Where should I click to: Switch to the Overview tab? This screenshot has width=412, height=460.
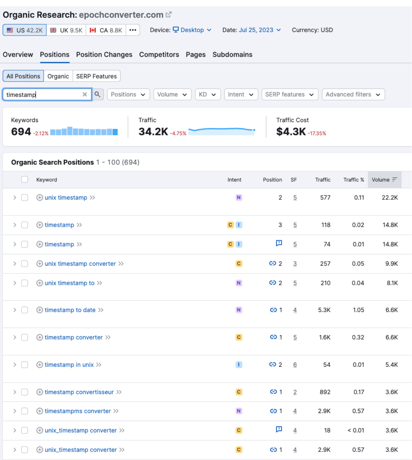coord(18,54)
